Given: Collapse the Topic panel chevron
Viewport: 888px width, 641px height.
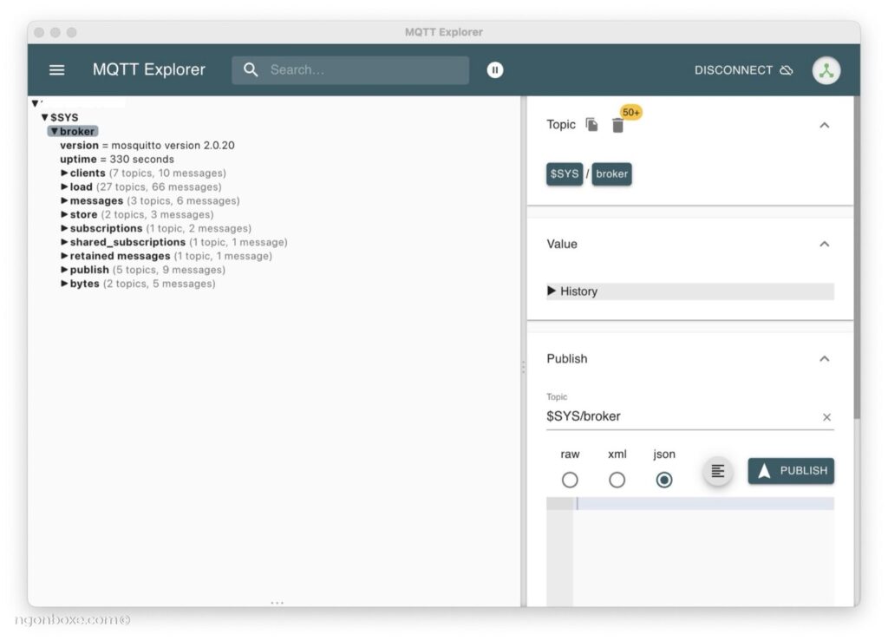Looking at the screenshot, I should point(825,125).
